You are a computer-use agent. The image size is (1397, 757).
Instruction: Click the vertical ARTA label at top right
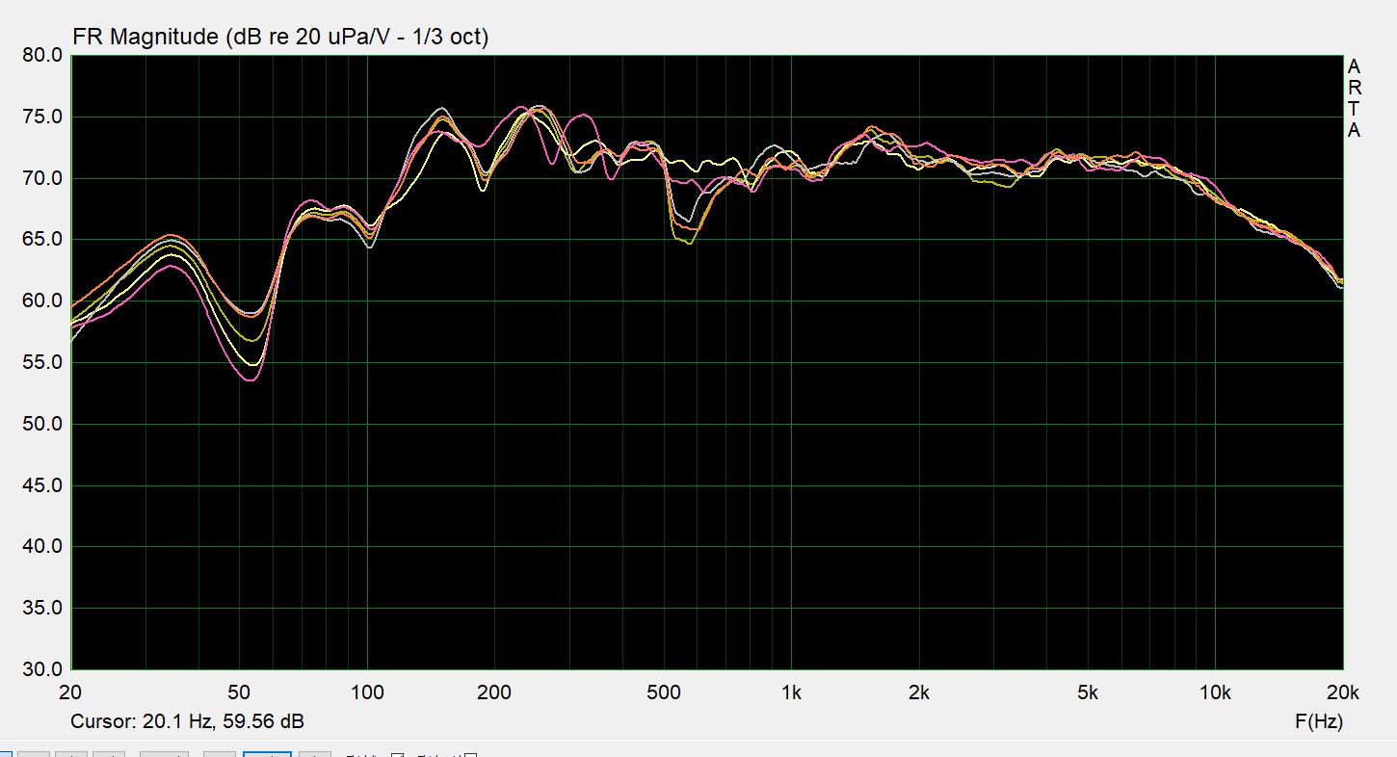pos(1354,99)
